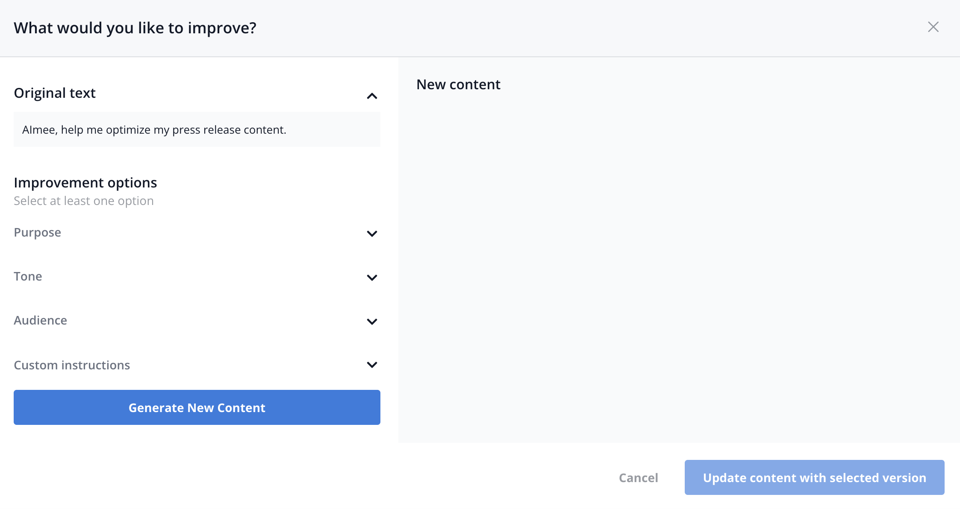Click the 'What would you like to improve?' title
Image resolution: width=960 pixels, height=509 pixels.
(135, 28)
